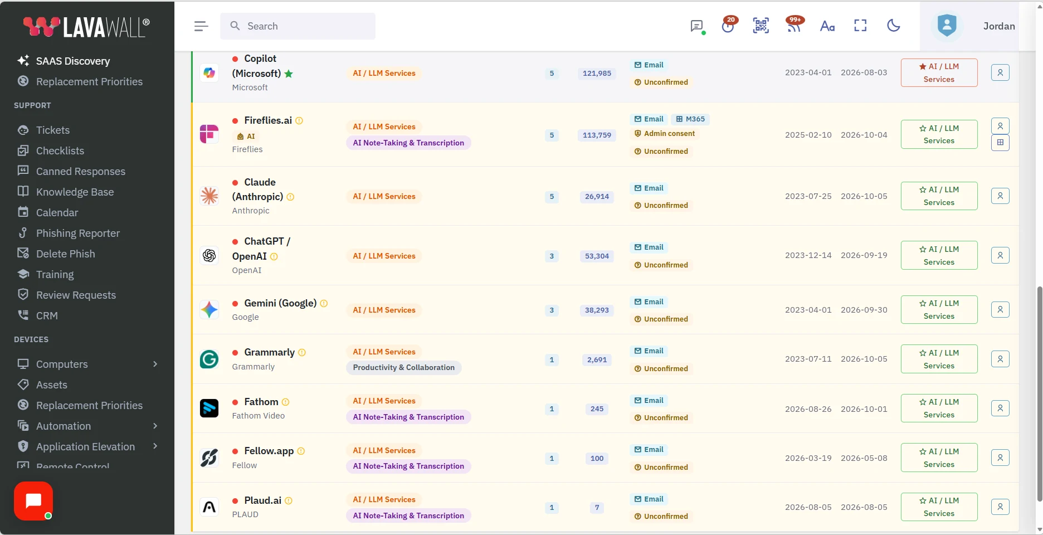Viewport: 1043px width, 535px height.
Task: Click the Productivity & Collaboration tag on Grammarly
Action: point(403,367)
